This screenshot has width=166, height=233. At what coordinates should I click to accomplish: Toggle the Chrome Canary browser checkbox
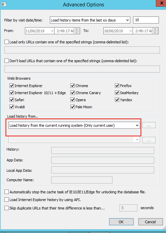(x=72, y=93)
